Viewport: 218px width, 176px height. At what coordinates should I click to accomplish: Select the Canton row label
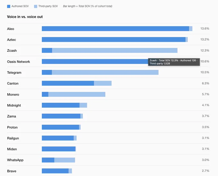point(13,83)
